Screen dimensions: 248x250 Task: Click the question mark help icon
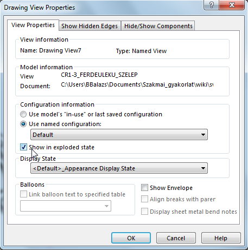[x=211, y=5]
